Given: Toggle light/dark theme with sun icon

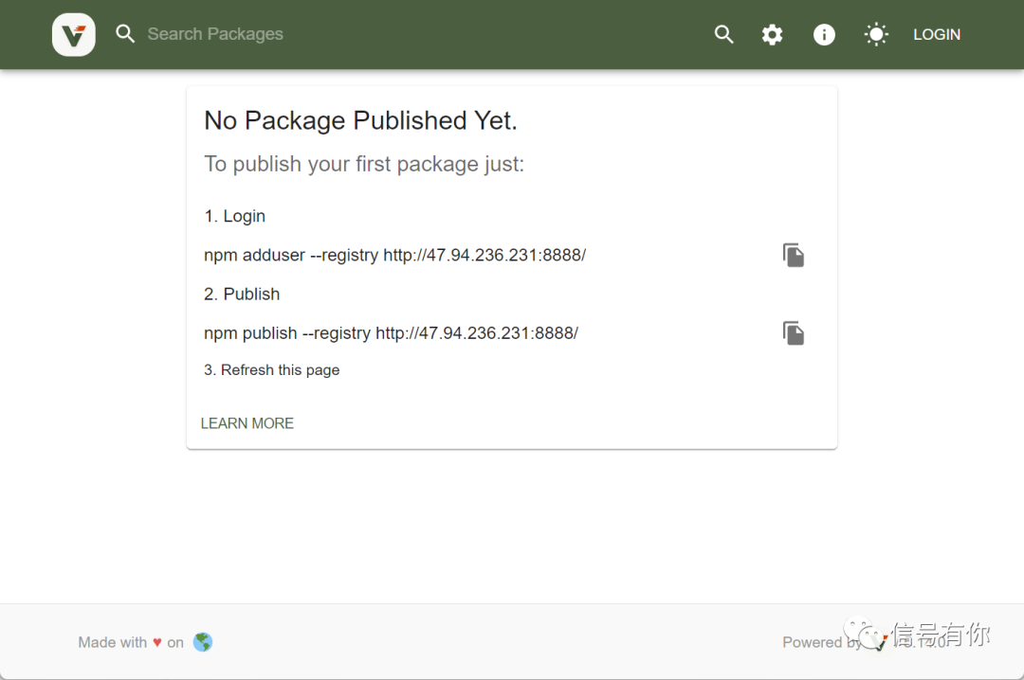Looking at the screenshot, I should (x=876, y=35).
